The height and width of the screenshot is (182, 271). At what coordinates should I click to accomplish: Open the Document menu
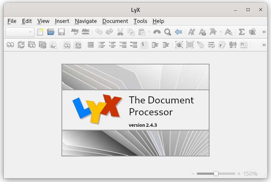tap(115, 21)
